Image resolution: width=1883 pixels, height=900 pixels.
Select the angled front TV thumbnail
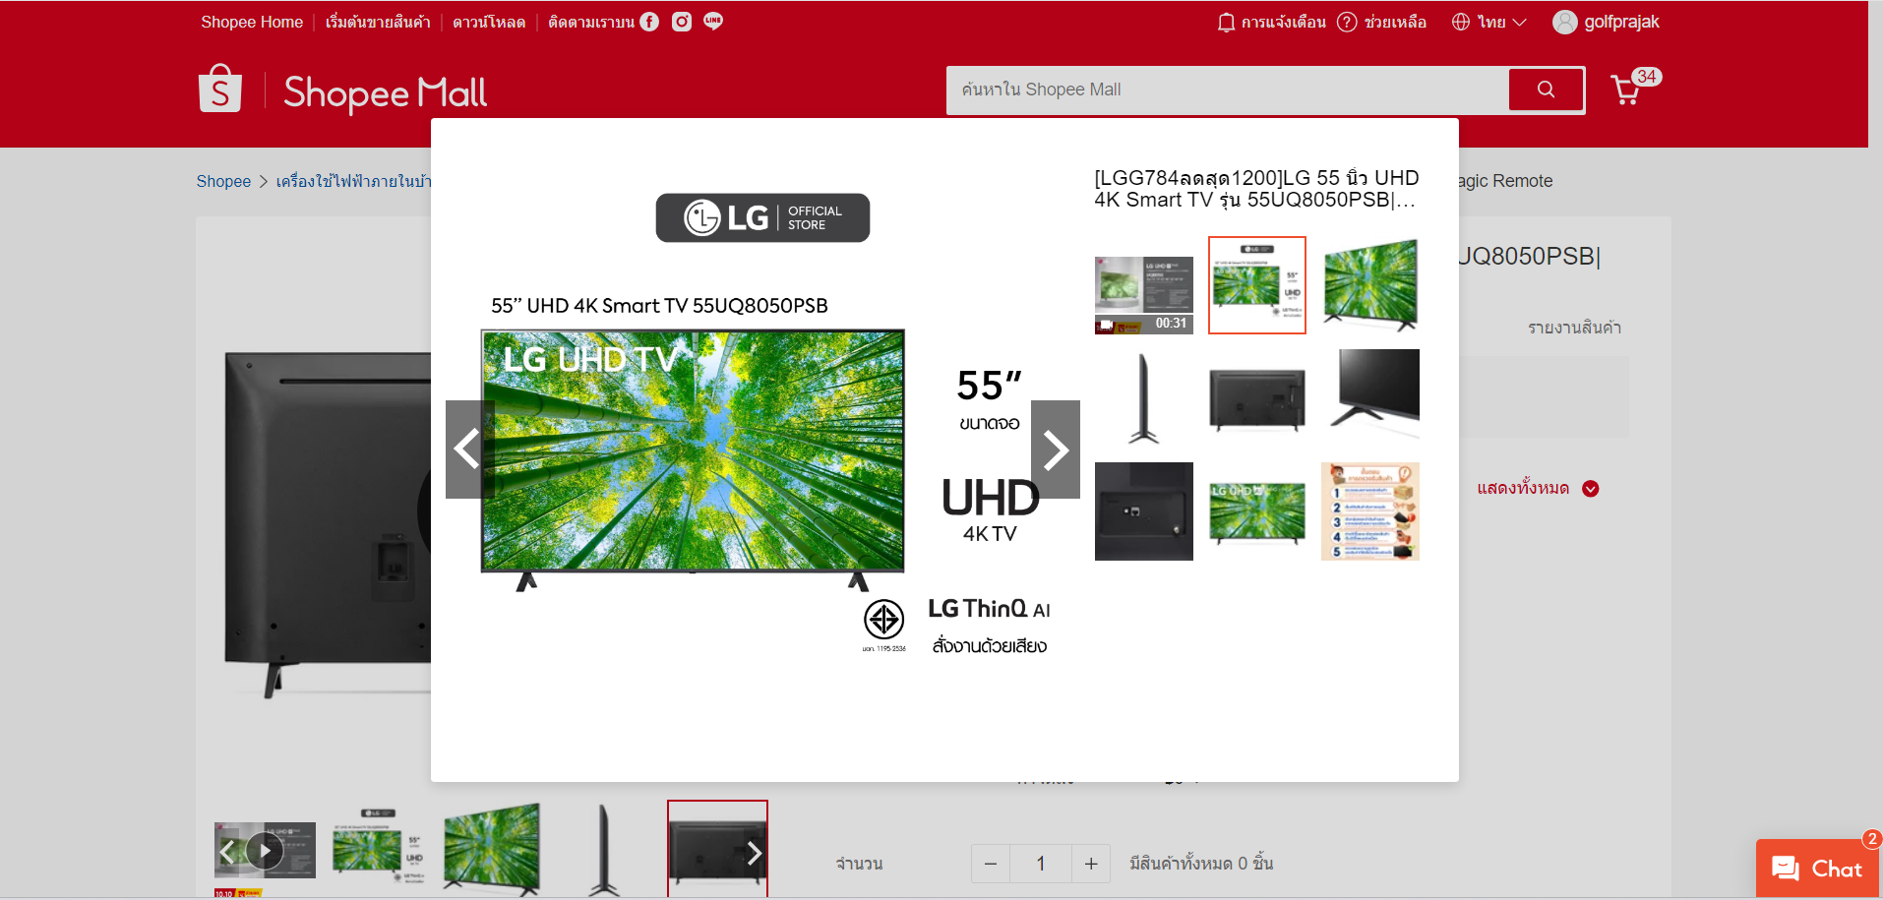click(x=1370, y=285)
